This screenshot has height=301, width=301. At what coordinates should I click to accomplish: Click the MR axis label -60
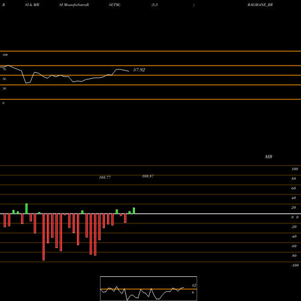coord(294,246)
